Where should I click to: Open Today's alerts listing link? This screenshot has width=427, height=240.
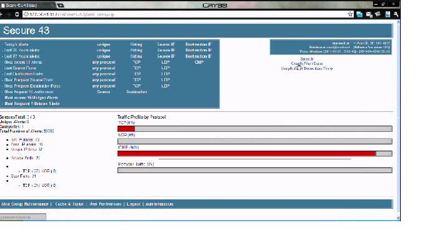pyautogui.click(x=136, y=44)
